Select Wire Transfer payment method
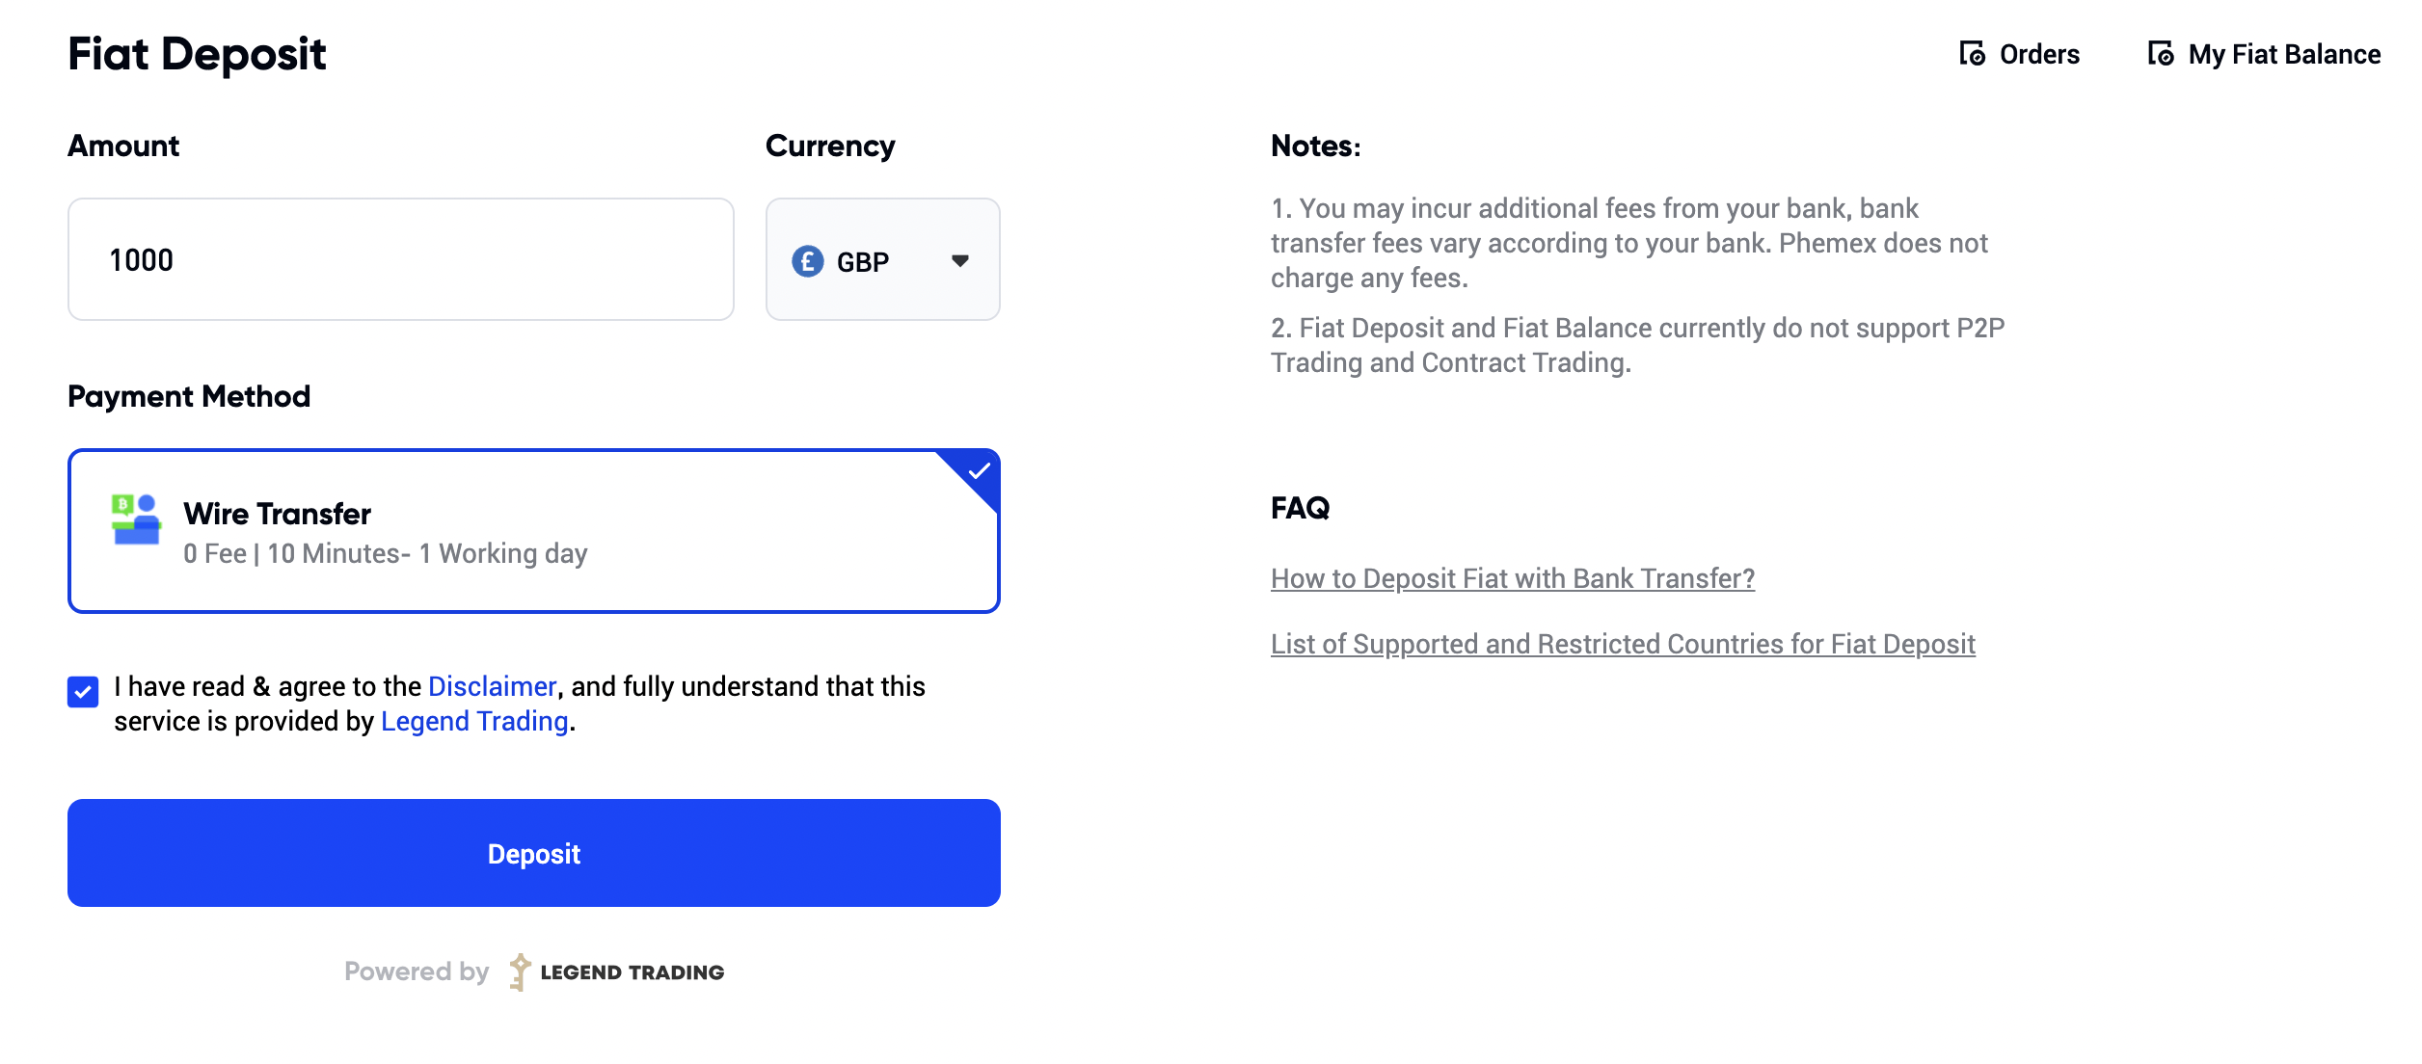The height and width of the screenshot is (1064, 2422). point(534,531)
